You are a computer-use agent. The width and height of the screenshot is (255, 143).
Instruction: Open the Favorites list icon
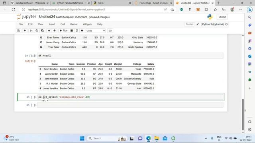coord(215,10)
